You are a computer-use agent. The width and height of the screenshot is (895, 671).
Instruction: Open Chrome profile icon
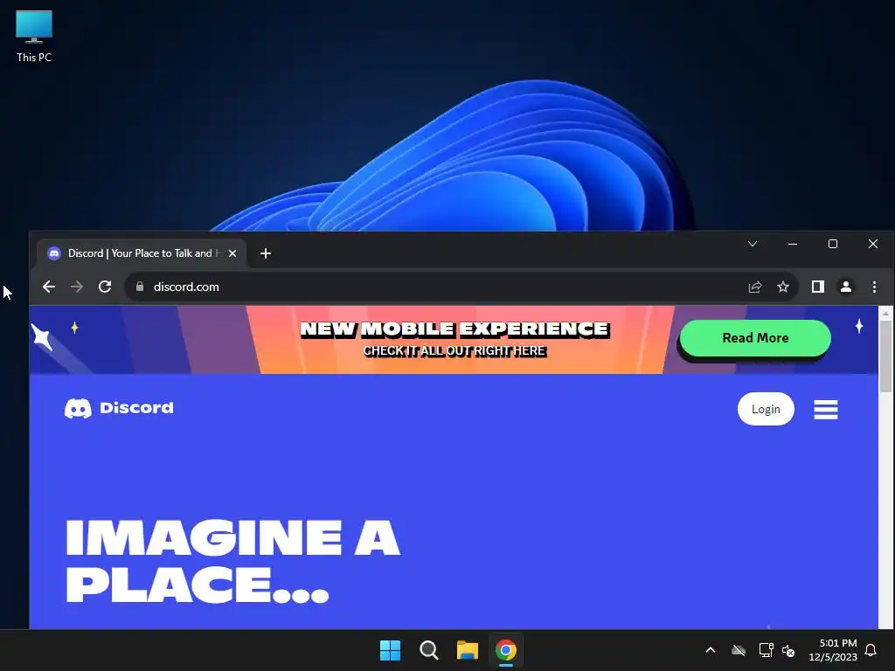[x=846, y=287]
